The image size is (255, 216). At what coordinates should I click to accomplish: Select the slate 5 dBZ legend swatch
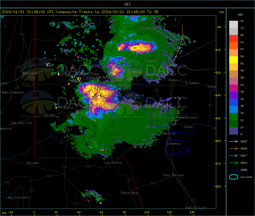click(233, 131)
